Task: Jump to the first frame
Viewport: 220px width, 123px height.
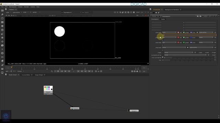Action: 58,71
